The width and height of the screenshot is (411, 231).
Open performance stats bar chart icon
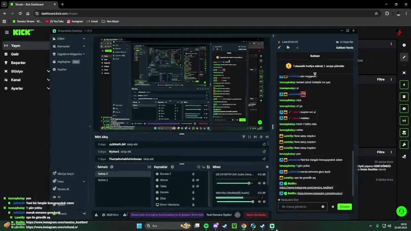97,215
